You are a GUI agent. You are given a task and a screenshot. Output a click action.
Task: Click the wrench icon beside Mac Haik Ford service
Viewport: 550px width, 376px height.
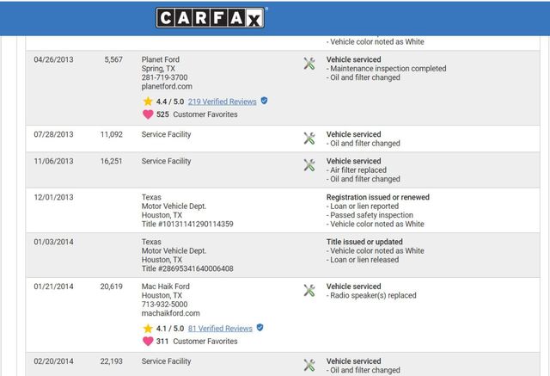(x=309, y=290)
